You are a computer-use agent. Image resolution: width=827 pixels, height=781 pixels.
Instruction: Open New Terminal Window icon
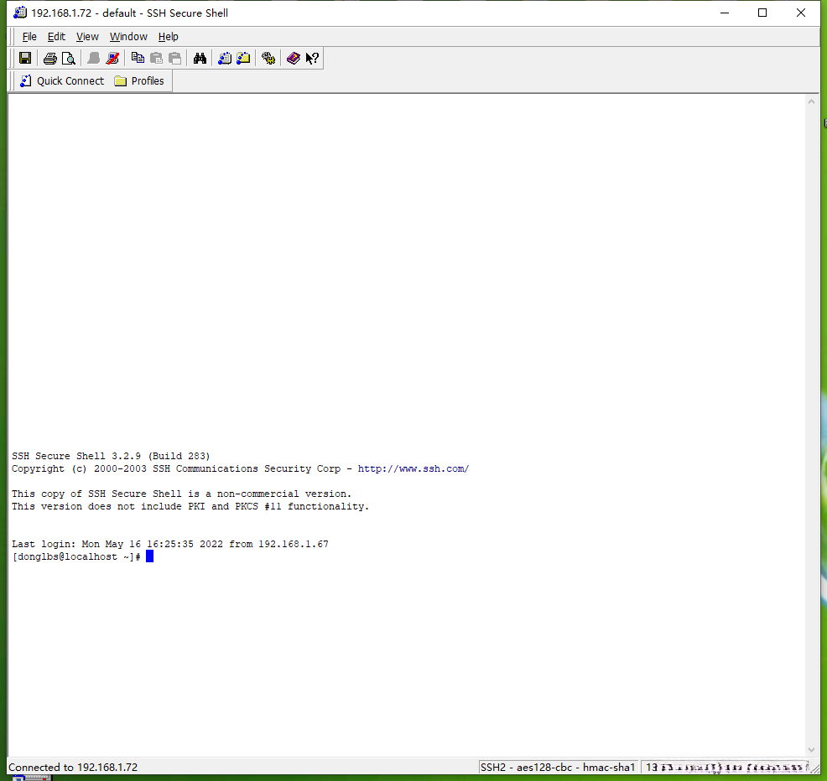(225, 58)
